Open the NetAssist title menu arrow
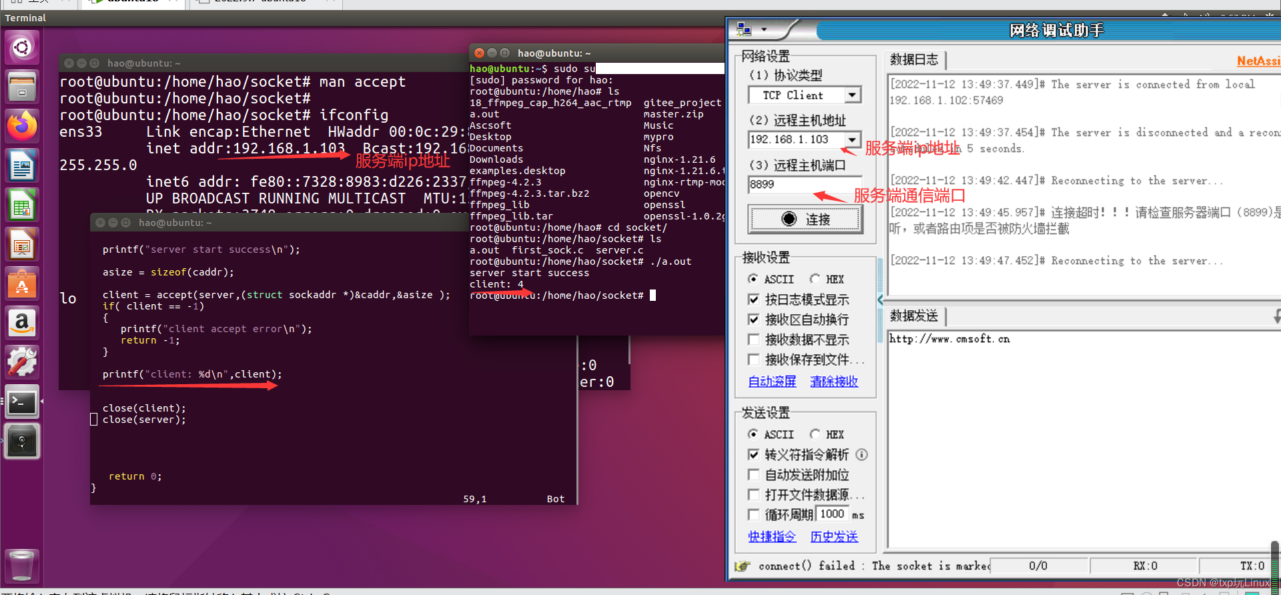 point(764,29)
